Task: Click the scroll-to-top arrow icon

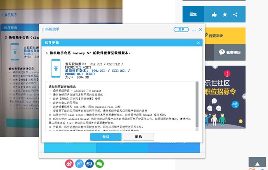Action: point(259,163)
